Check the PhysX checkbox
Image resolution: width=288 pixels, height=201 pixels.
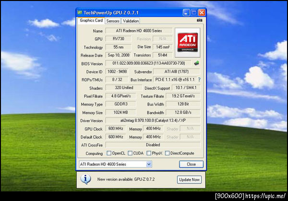coord(149,153)
